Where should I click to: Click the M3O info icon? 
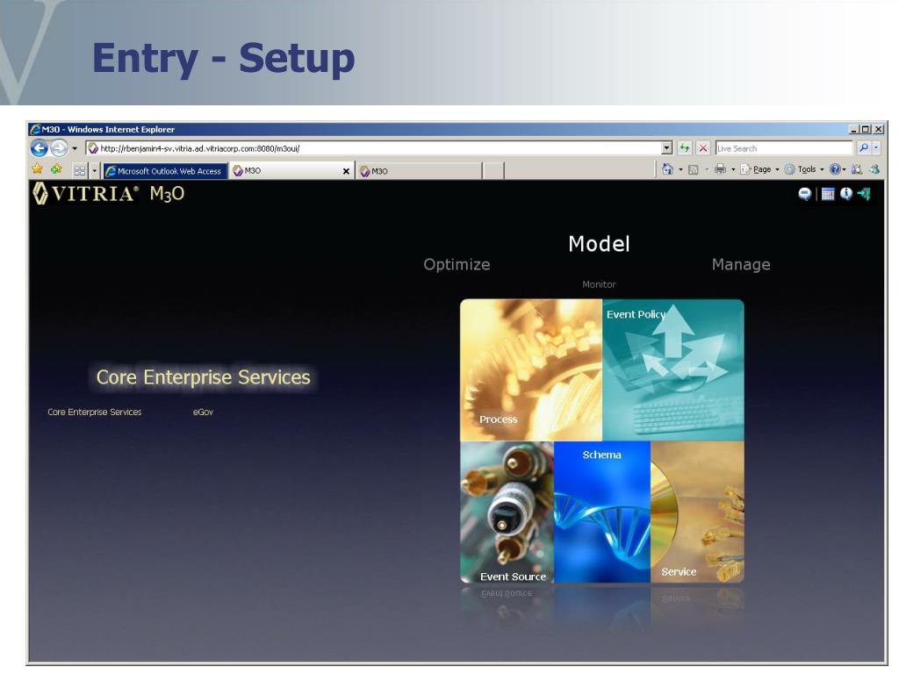(x=845, y=194)
